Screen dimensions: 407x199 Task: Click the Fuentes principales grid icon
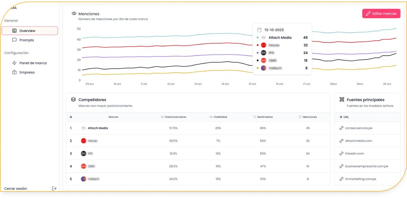tap(341, 99)
